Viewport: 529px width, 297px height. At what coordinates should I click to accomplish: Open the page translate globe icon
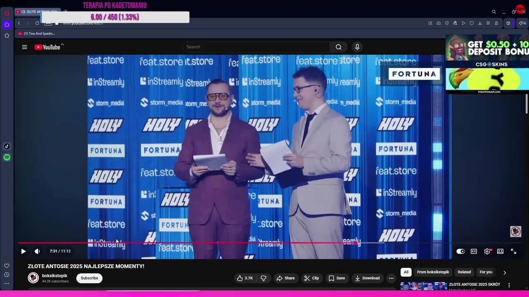455,23
